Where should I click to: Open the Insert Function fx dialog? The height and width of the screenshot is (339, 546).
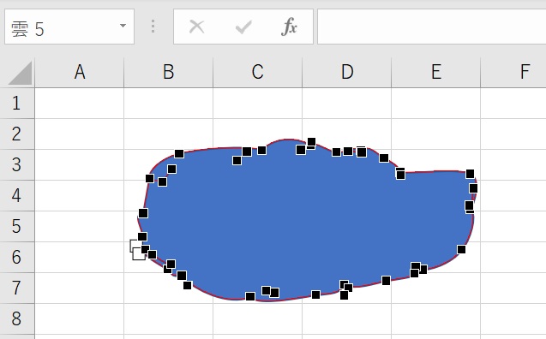[x=290, y=27]
